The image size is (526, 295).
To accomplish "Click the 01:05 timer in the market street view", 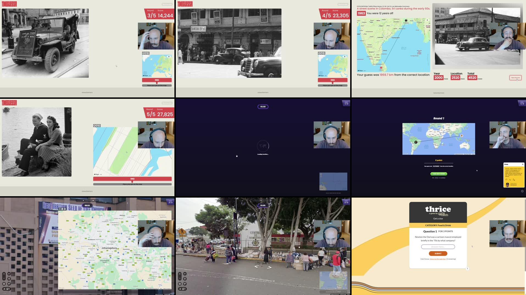I will coord(263,205).
